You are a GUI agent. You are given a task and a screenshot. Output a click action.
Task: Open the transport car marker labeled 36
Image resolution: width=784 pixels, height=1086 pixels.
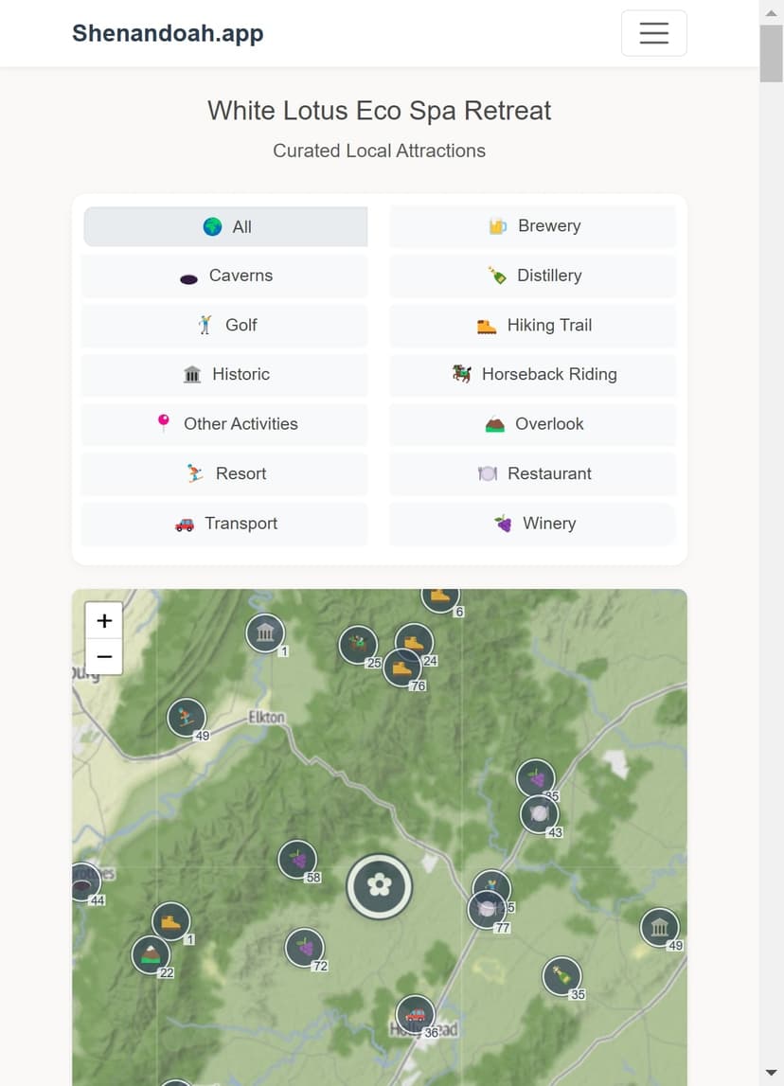(x=416, y=1014)
